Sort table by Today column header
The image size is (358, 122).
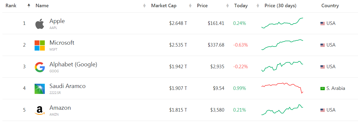tap(241, 6)
